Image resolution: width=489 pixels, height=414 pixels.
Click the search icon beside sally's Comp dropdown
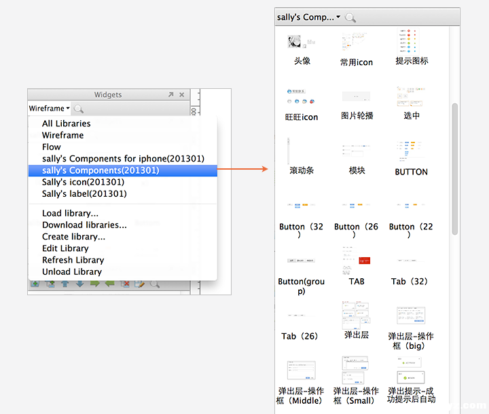point(350,18)
